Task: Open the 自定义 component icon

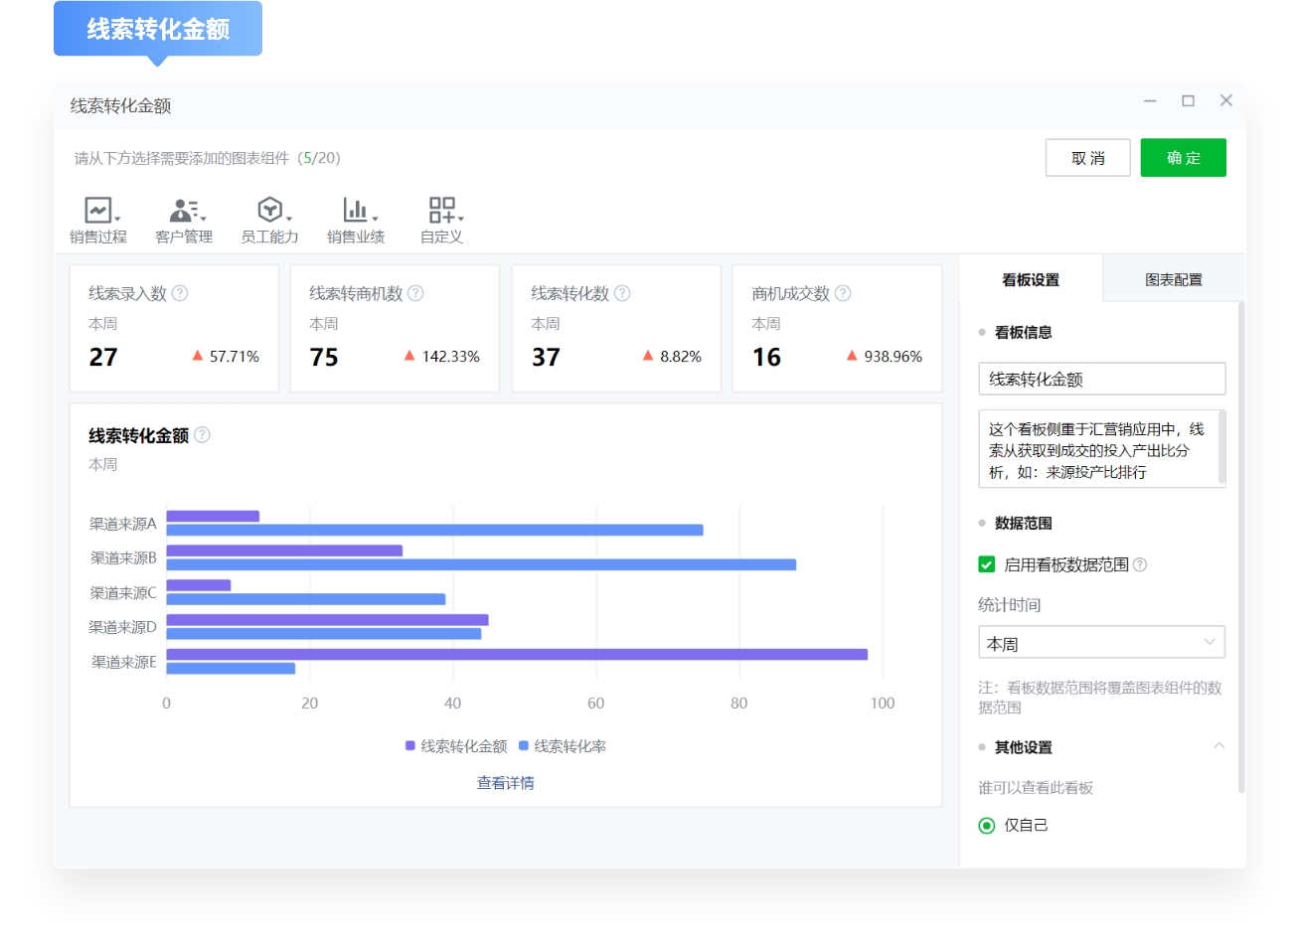Action: click(x=440, y=211)
